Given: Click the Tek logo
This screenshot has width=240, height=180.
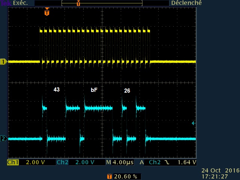Looking at the screenshot, I should tap(6, 3).
